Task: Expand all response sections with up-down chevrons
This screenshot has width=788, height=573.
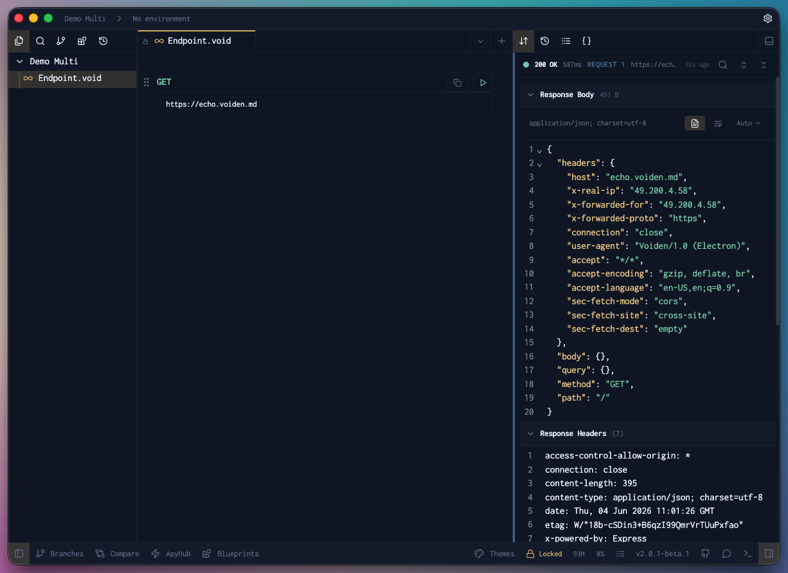Action: [x=744, y=65]
